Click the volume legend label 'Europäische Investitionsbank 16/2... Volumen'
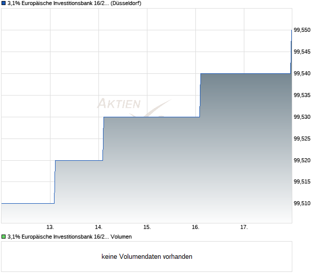Image resolution: width=313 pixels, height=276 pixels. click(x=76, y=237)
